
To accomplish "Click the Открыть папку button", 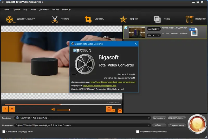I will point(177,125).
